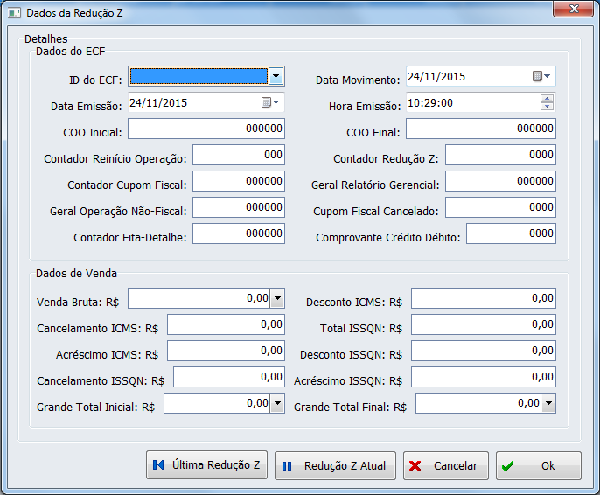Viewport: 600px width, 495px height.
Task: Click the Desconto ICMS value field
Action: 483,298
